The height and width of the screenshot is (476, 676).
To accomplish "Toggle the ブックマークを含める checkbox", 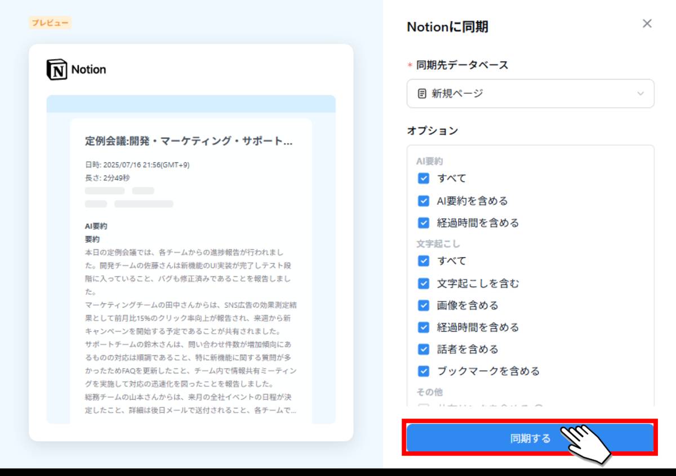I will (x=424, y=371).
